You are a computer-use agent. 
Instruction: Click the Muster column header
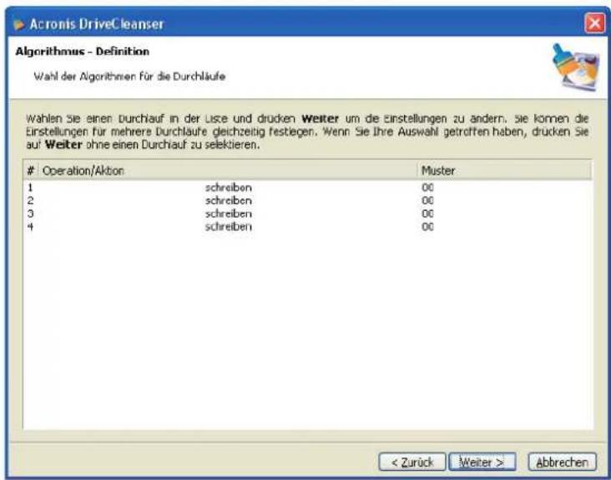[x=505, y=170]
